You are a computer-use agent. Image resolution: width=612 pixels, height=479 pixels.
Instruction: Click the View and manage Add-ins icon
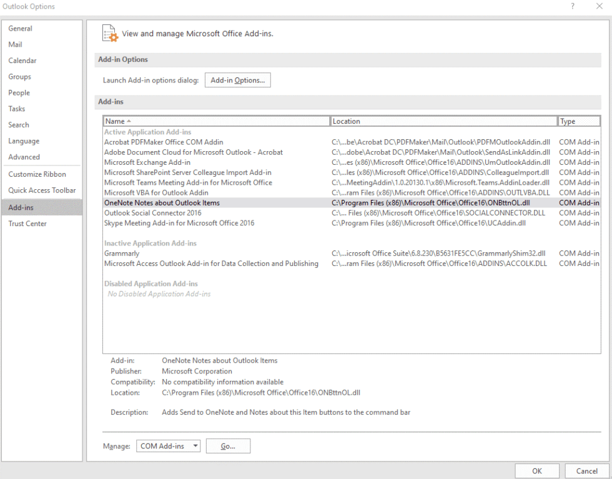click(109, 33)
